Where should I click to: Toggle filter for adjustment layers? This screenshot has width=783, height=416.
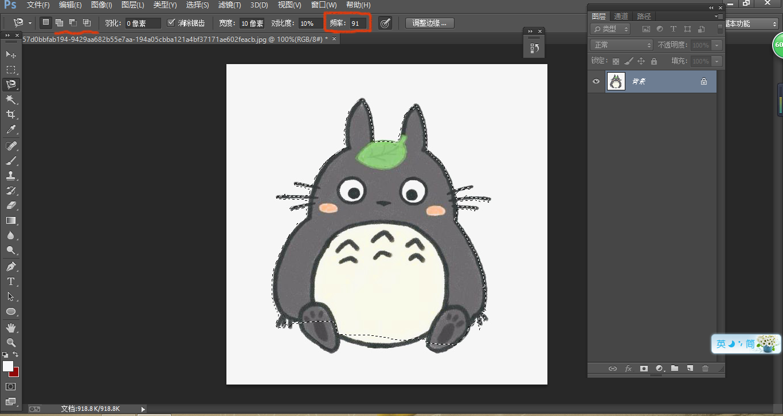tap(660, 29)
